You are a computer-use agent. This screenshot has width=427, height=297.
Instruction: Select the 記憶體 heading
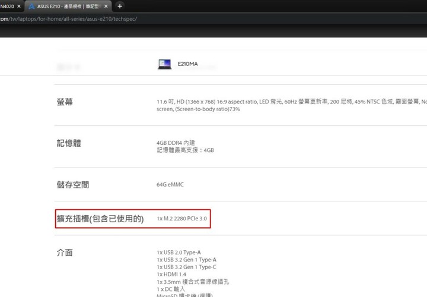click(69, 143)
